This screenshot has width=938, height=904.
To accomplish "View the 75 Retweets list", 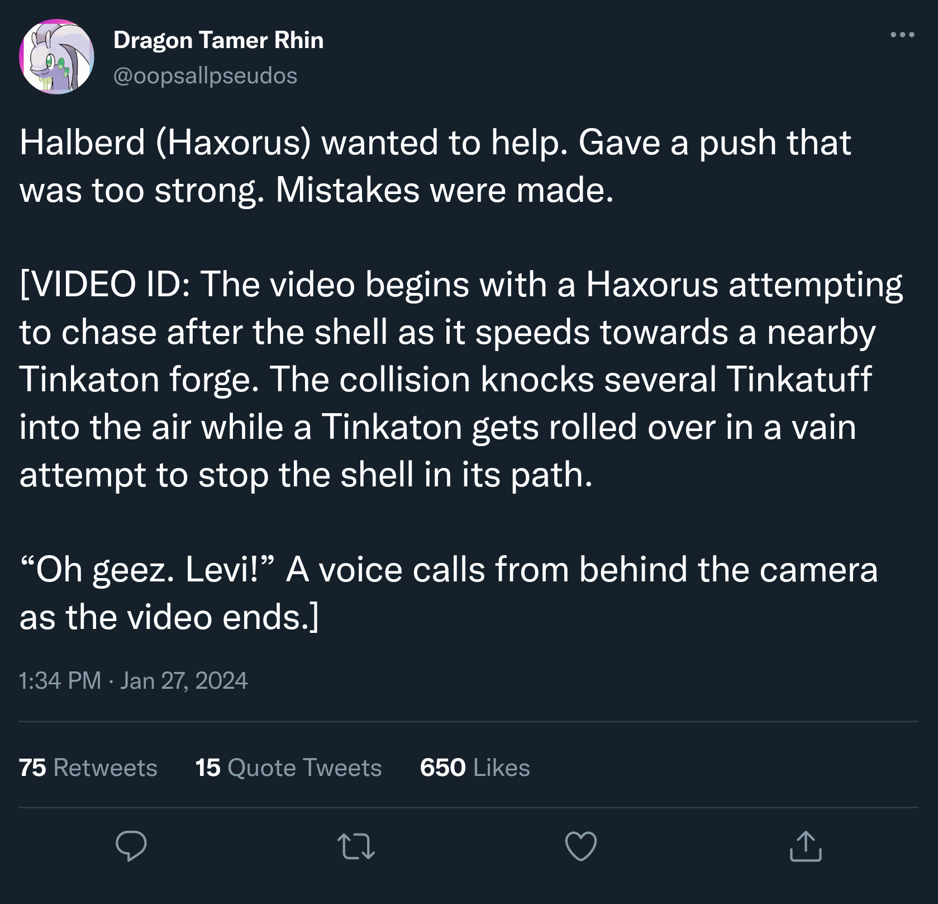I will (88, 768).
